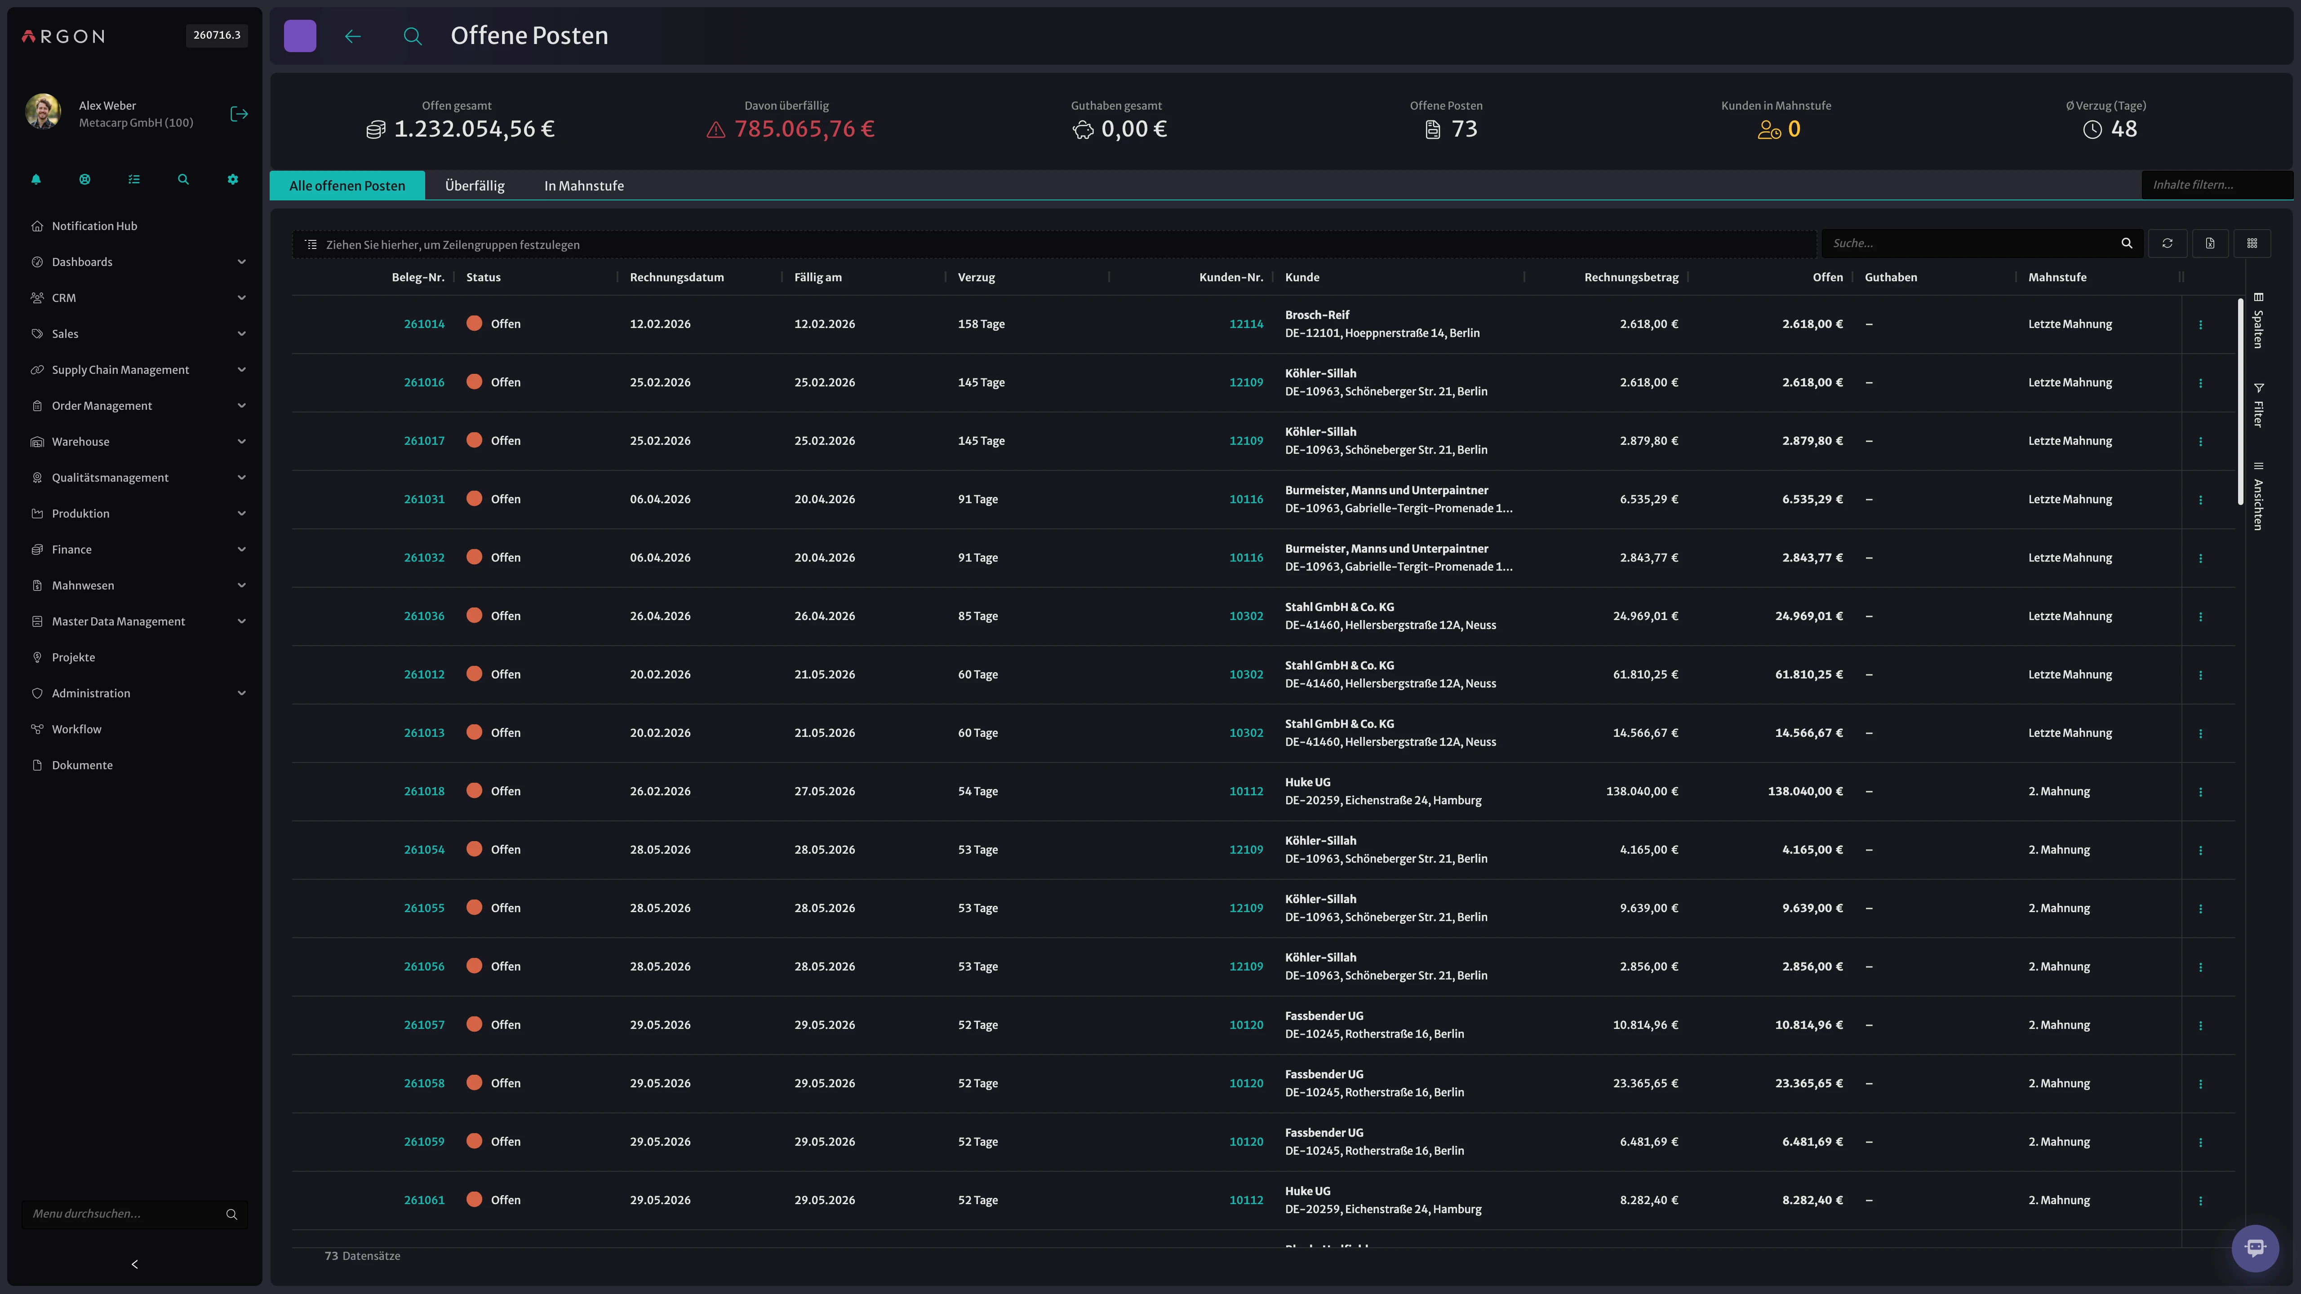Viewport: 2301px width, 1294px height.
Task: Click the sidebar task list icon
Action: 134,180
